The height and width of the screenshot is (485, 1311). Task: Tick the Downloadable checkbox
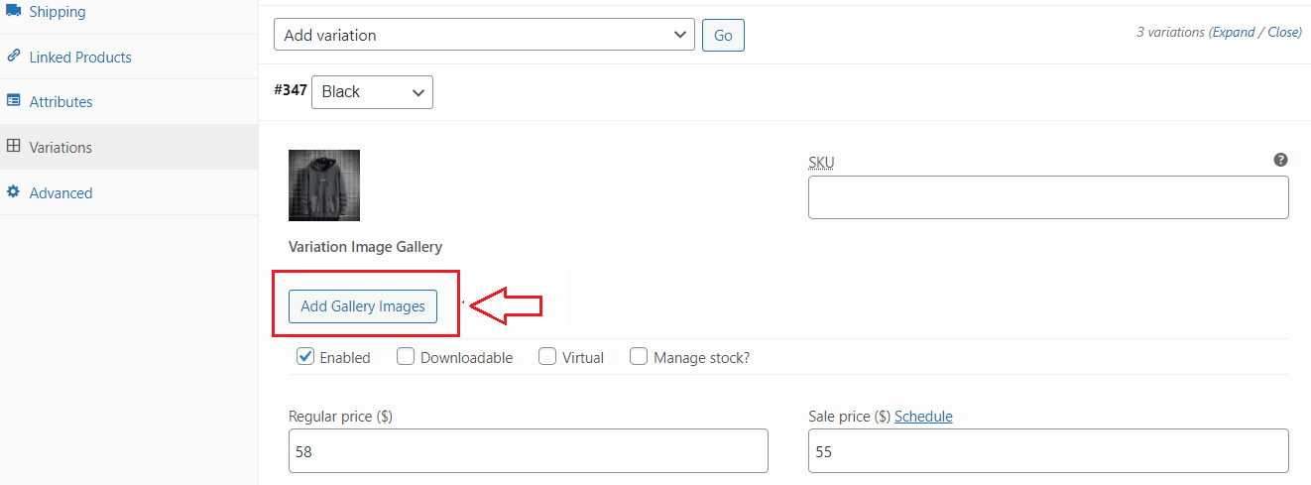(406, 356)
